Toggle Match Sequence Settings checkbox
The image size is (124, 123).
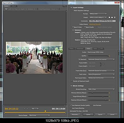72,11
